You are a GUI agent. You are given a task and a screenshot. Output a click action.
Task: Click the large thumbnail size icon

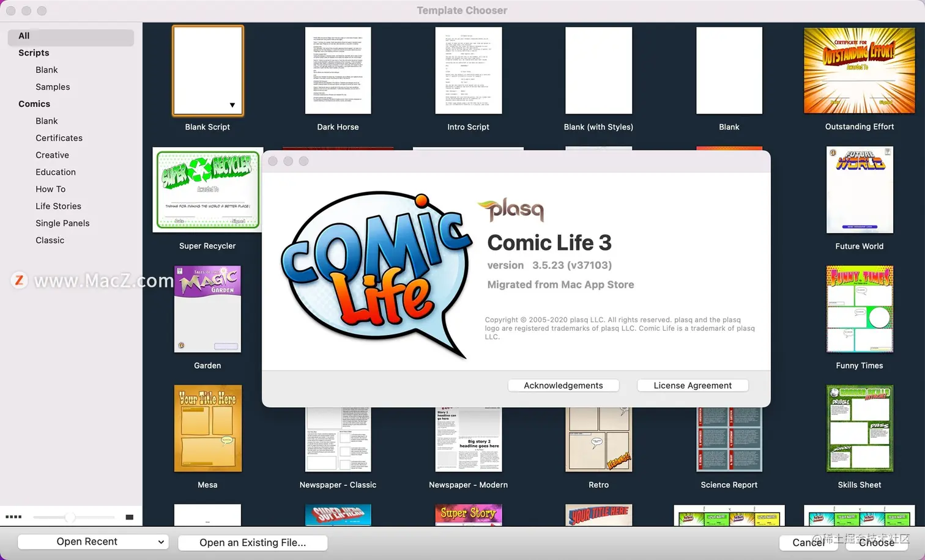(x=129, y=517)
